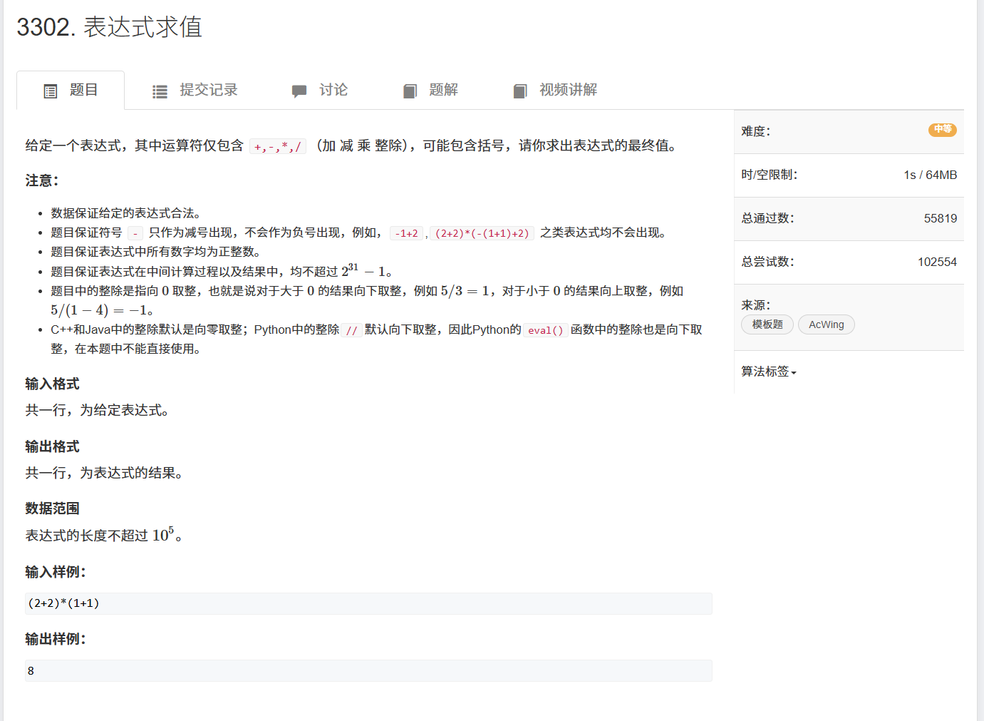Screen dimensions: 984x721
Task: Click the 来源 label
Action: click(x=756, y=305)
